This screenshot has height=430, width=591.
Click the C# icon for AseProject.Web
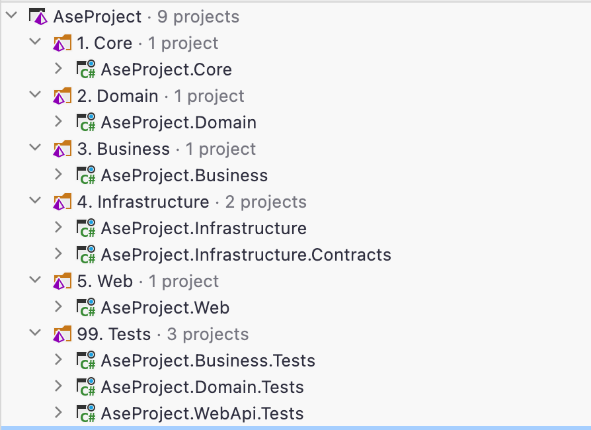pos(83,307)
